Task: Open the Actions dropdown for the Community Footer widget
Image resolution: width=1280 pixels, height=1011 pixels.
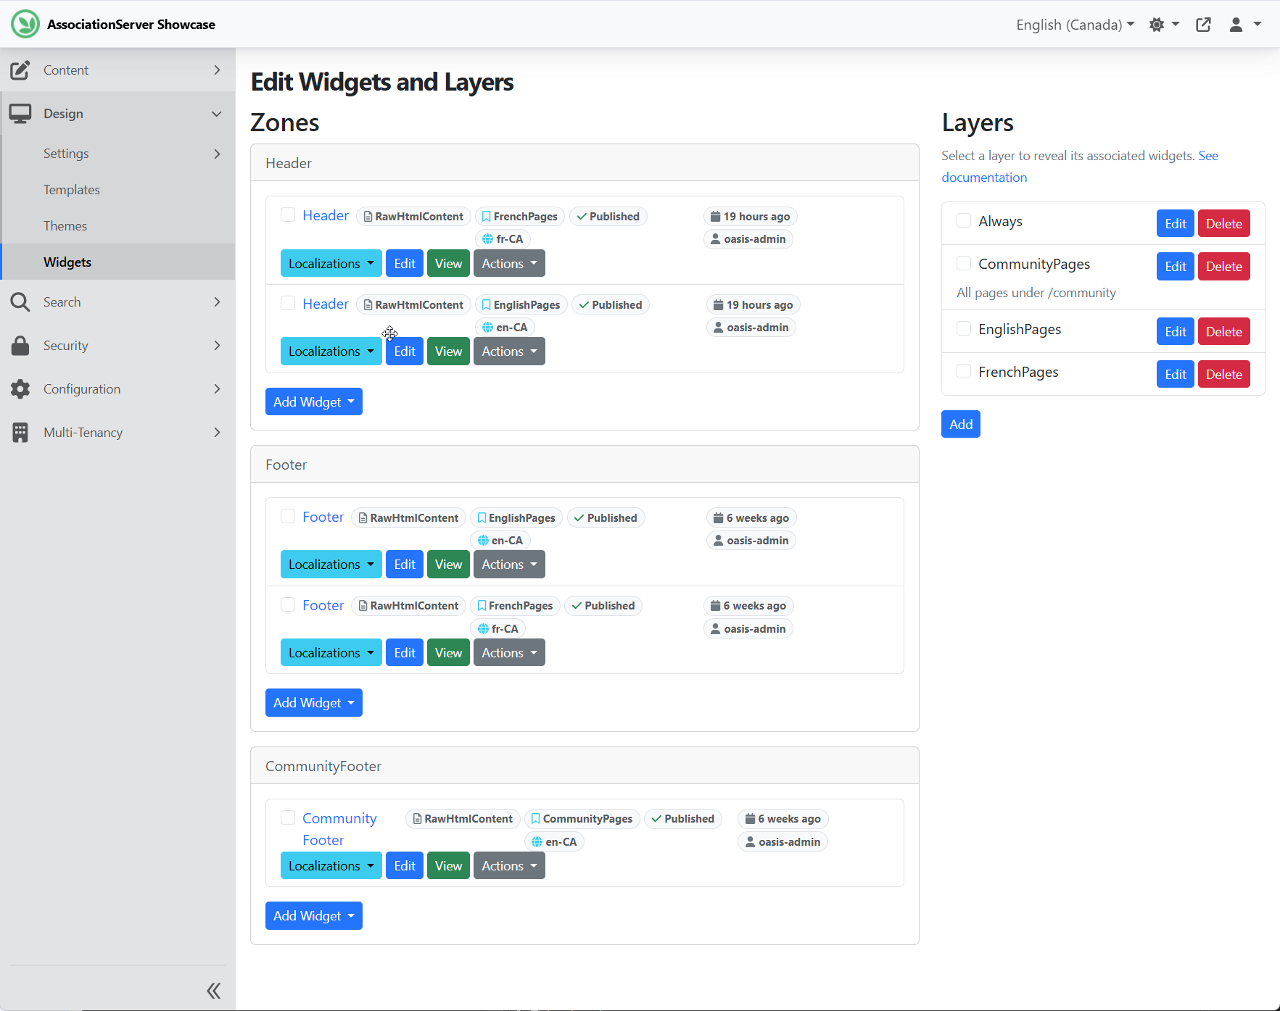Action: [508, 865]
